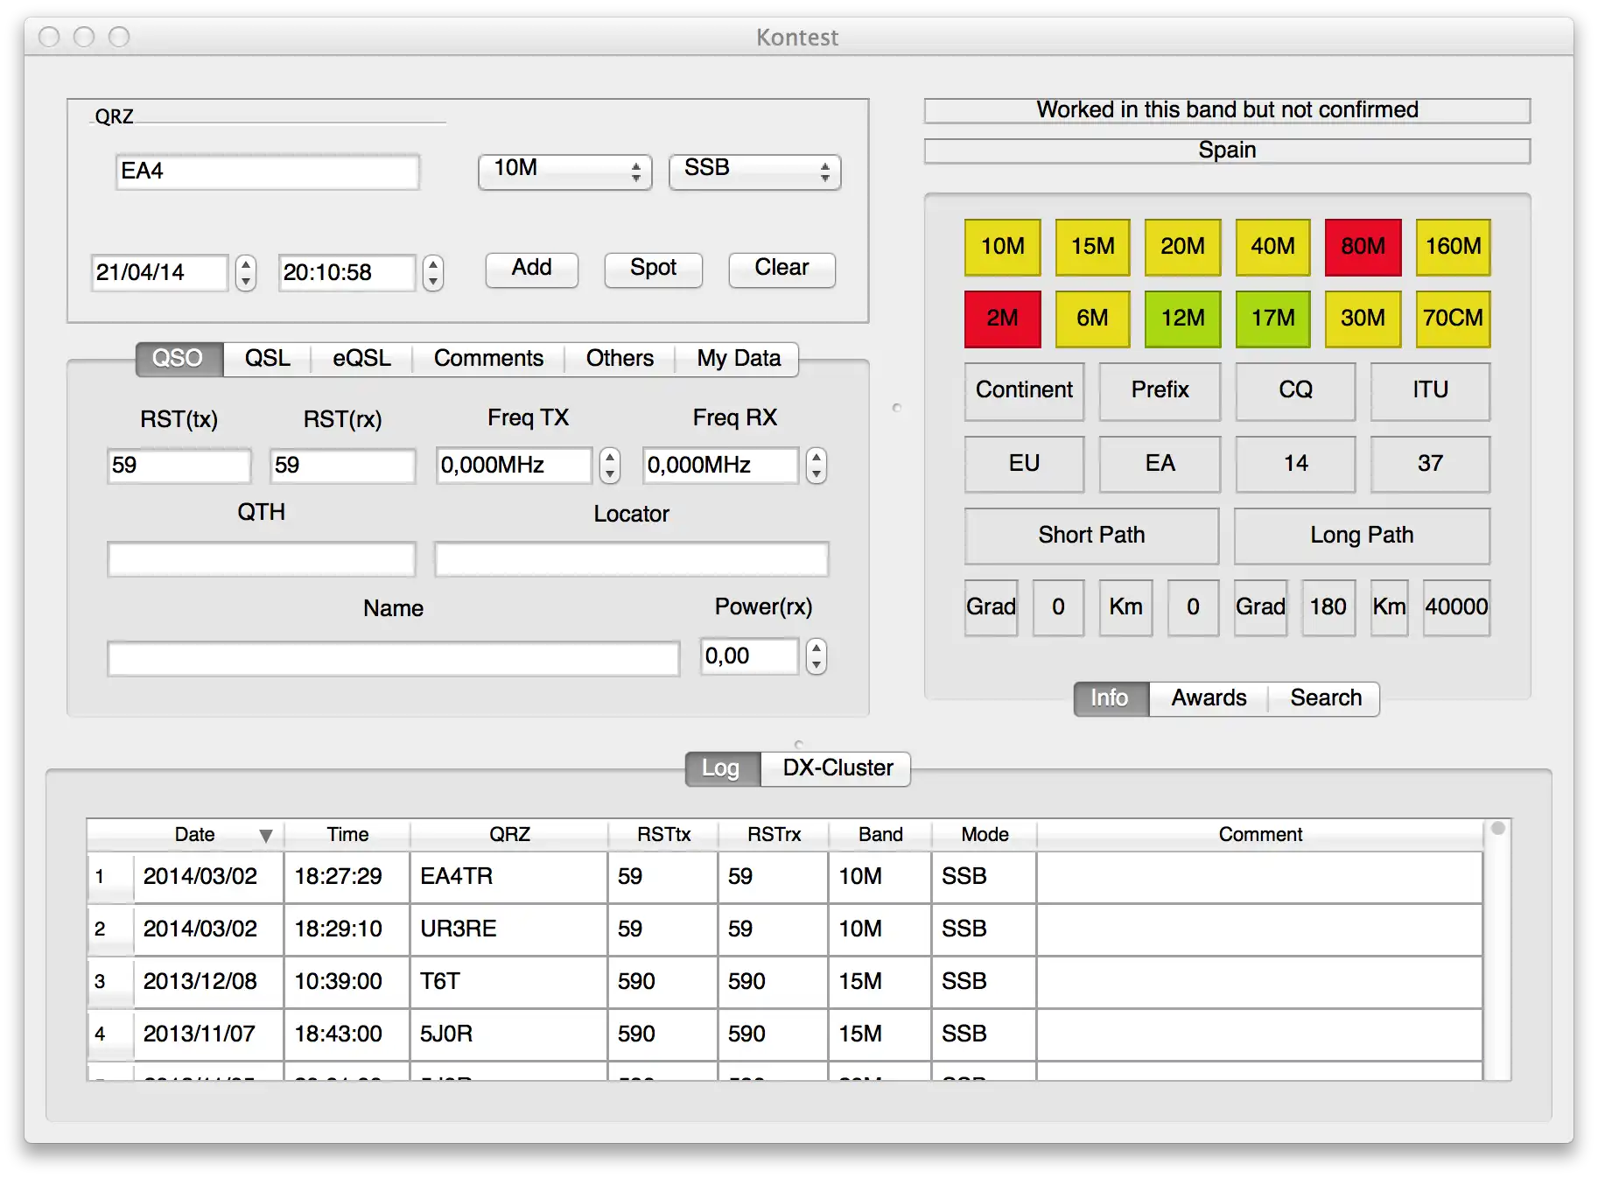Switch to the QSL tab
1598x1178 pixels.
[x=267, y=359]
